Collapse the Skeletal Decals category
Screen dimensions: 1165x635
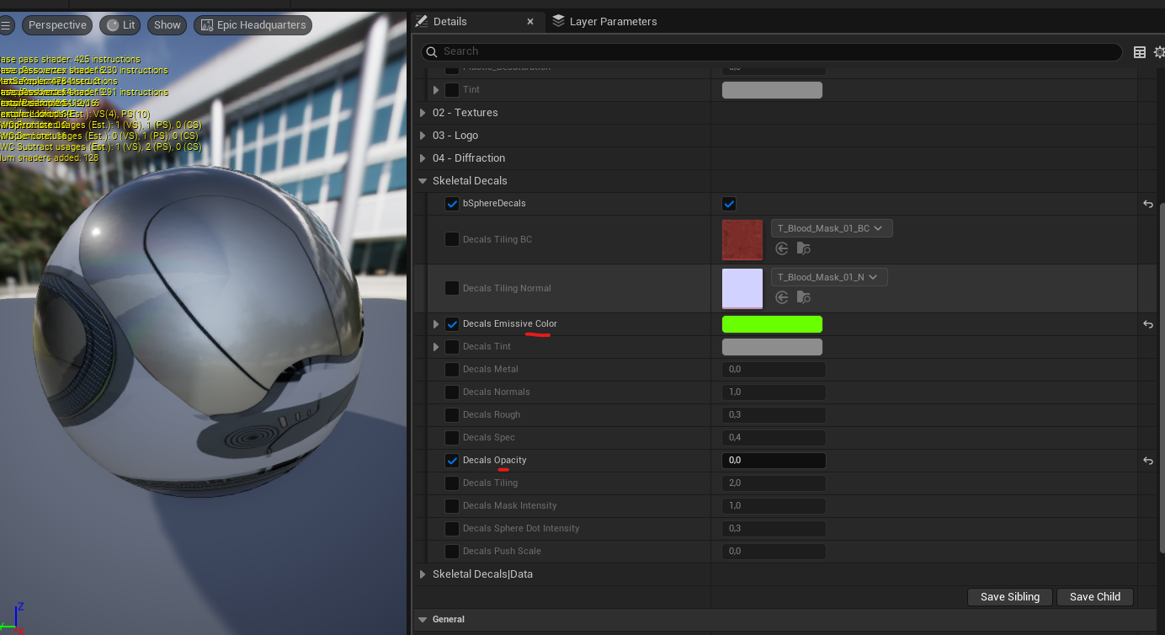click(x=423, y=181)
